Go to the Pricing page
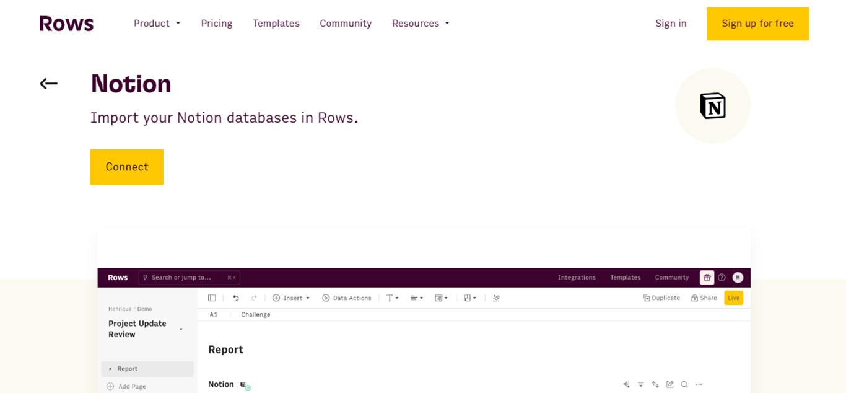846x393 pixels. (x=217, y=24)
